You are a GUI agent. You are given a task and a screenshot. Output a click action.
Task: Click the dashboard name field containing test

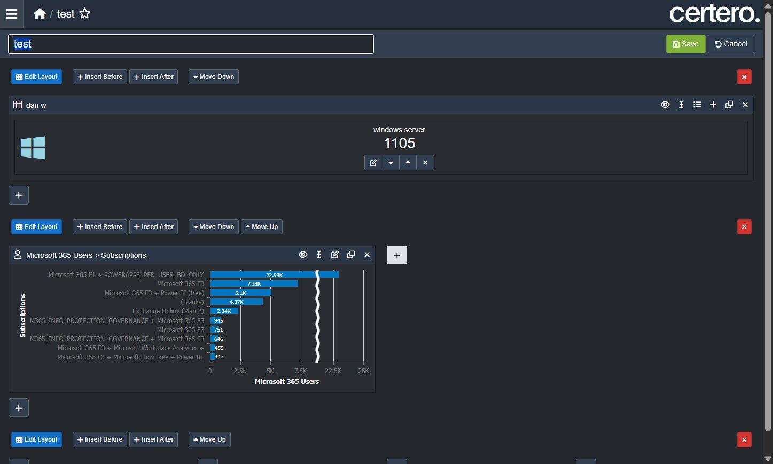pyautogui.click(x=191, y=44)
